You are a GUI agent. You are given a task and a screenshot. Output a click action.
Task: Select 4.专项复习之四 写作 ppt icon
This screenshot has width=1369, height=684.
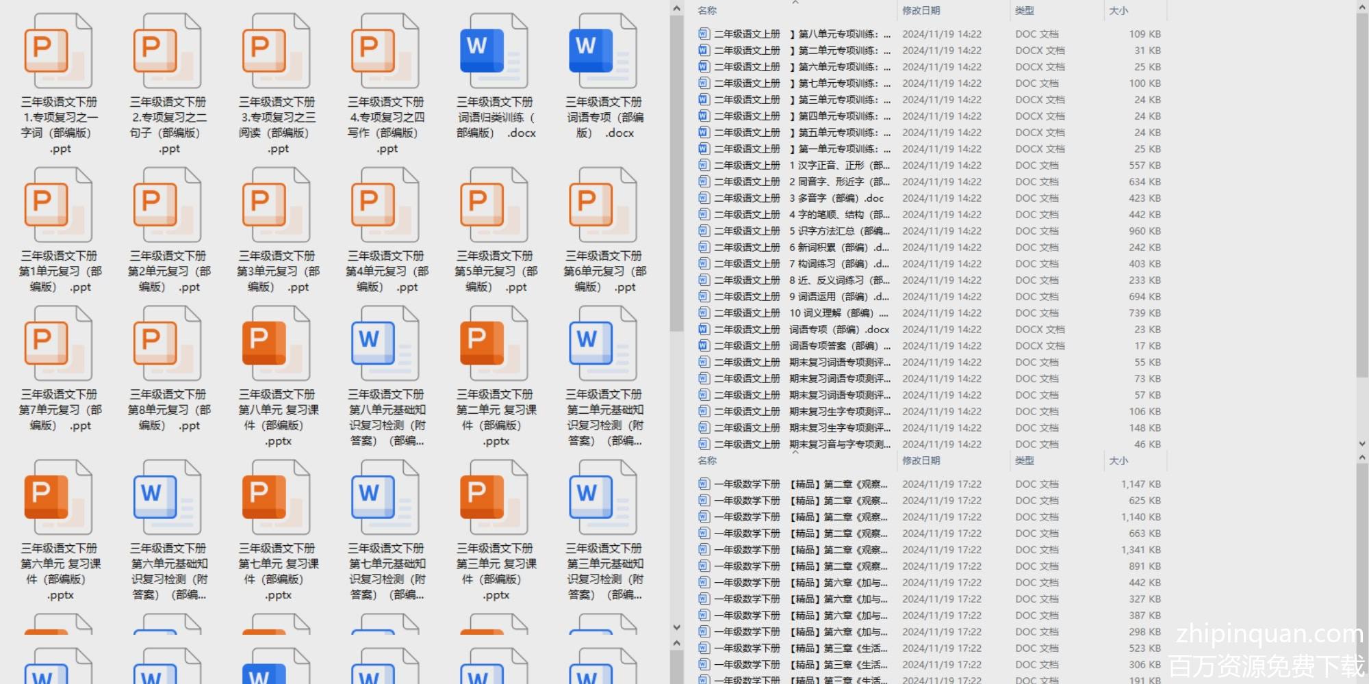(x=385, y=51)
